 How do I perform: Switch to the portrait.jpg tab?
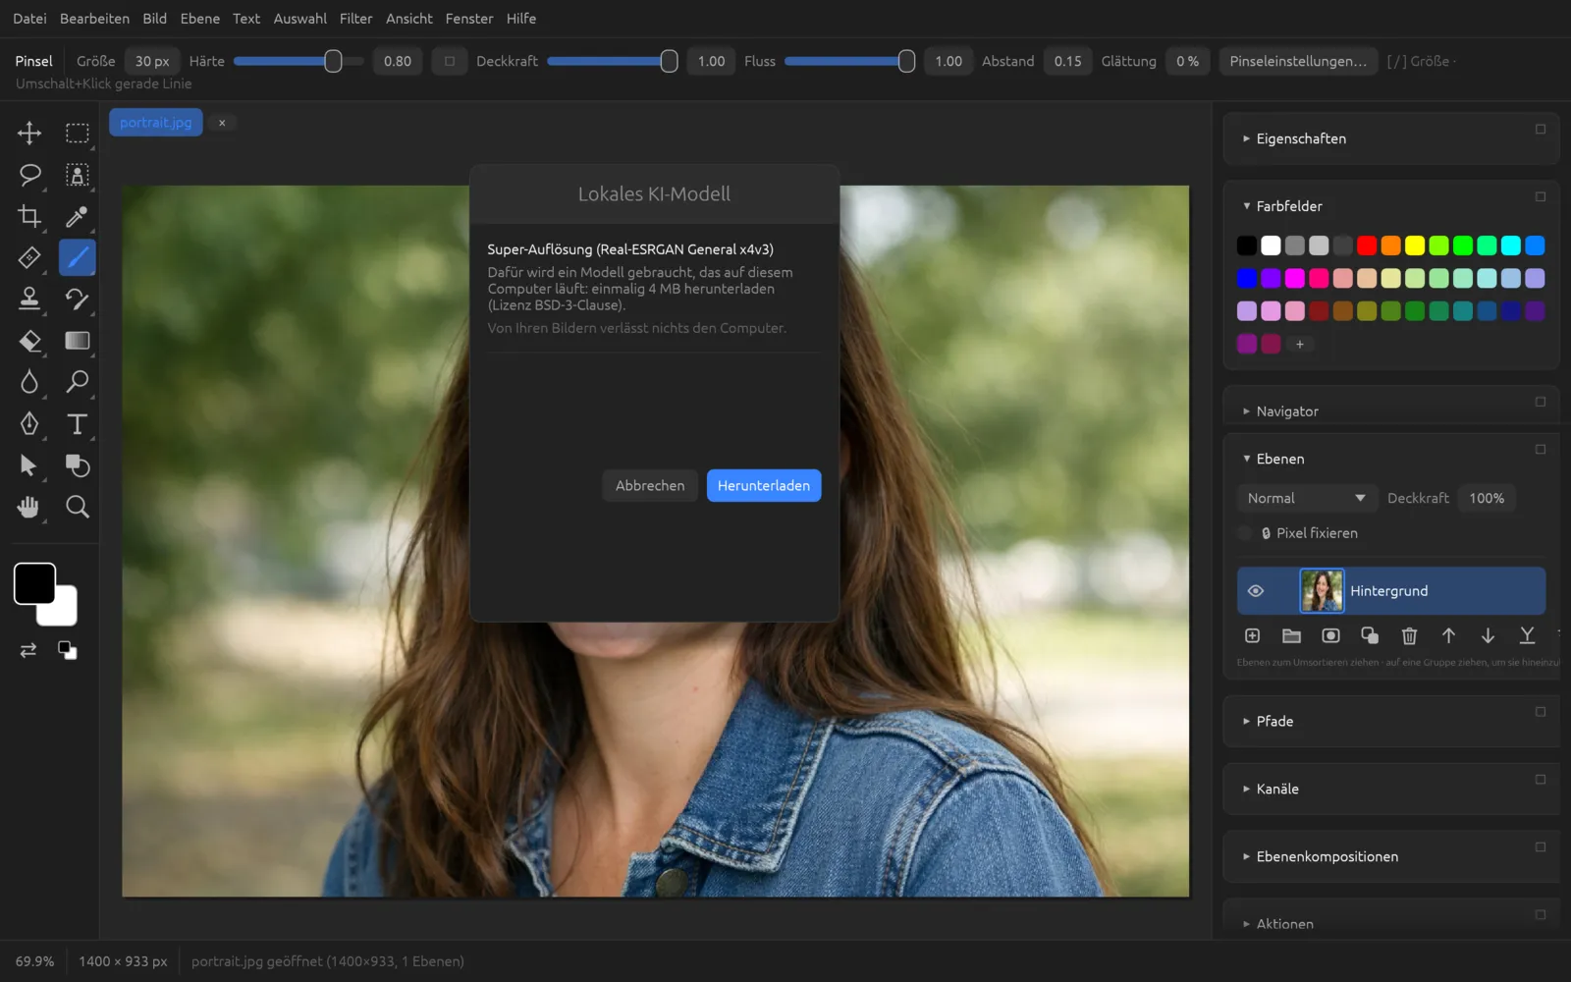click(155, 123)
